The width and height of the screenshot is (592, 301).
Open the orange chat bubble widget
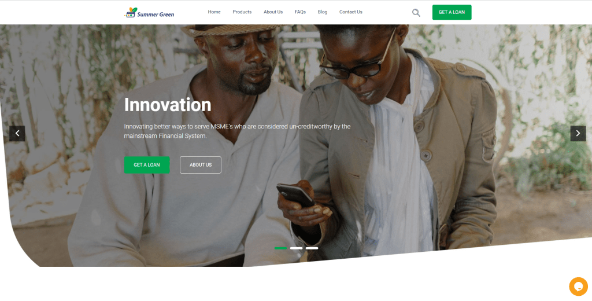[578, 287]
